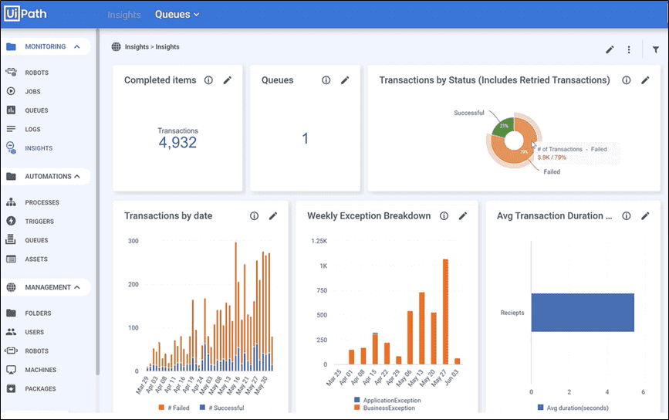This screenshot has height=420, width=669.
Task: Toggle the Avg duration(seconds) legend entry
Action: click(573, 408)
